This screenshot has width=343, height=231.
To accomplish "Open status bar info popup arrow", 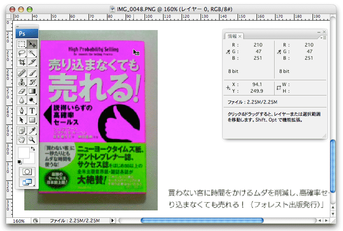I will pos(112,221).
